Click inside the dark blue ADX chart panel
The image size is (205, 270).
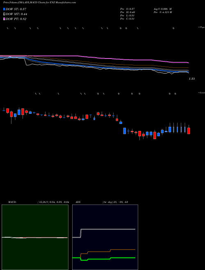105,237
